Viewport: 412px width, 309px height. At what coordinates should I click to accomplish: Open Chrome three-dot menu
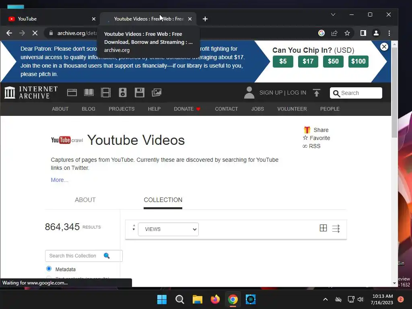pos(389,33)
